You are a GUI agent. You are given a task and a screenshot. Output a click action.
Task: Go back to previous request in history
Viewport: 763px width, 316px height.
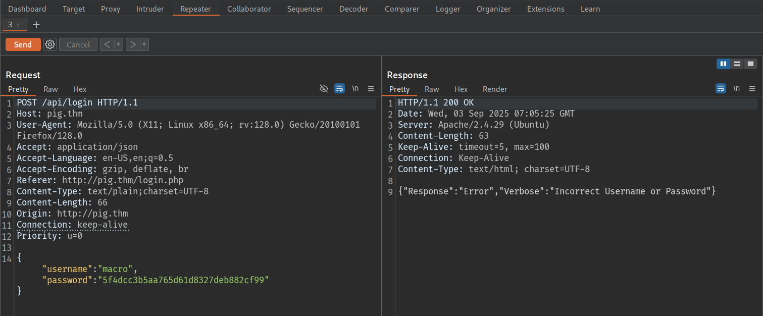107,44
